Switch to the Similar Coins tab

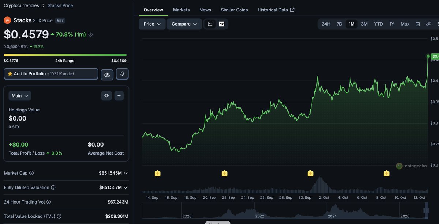click(x=234, y=10)
